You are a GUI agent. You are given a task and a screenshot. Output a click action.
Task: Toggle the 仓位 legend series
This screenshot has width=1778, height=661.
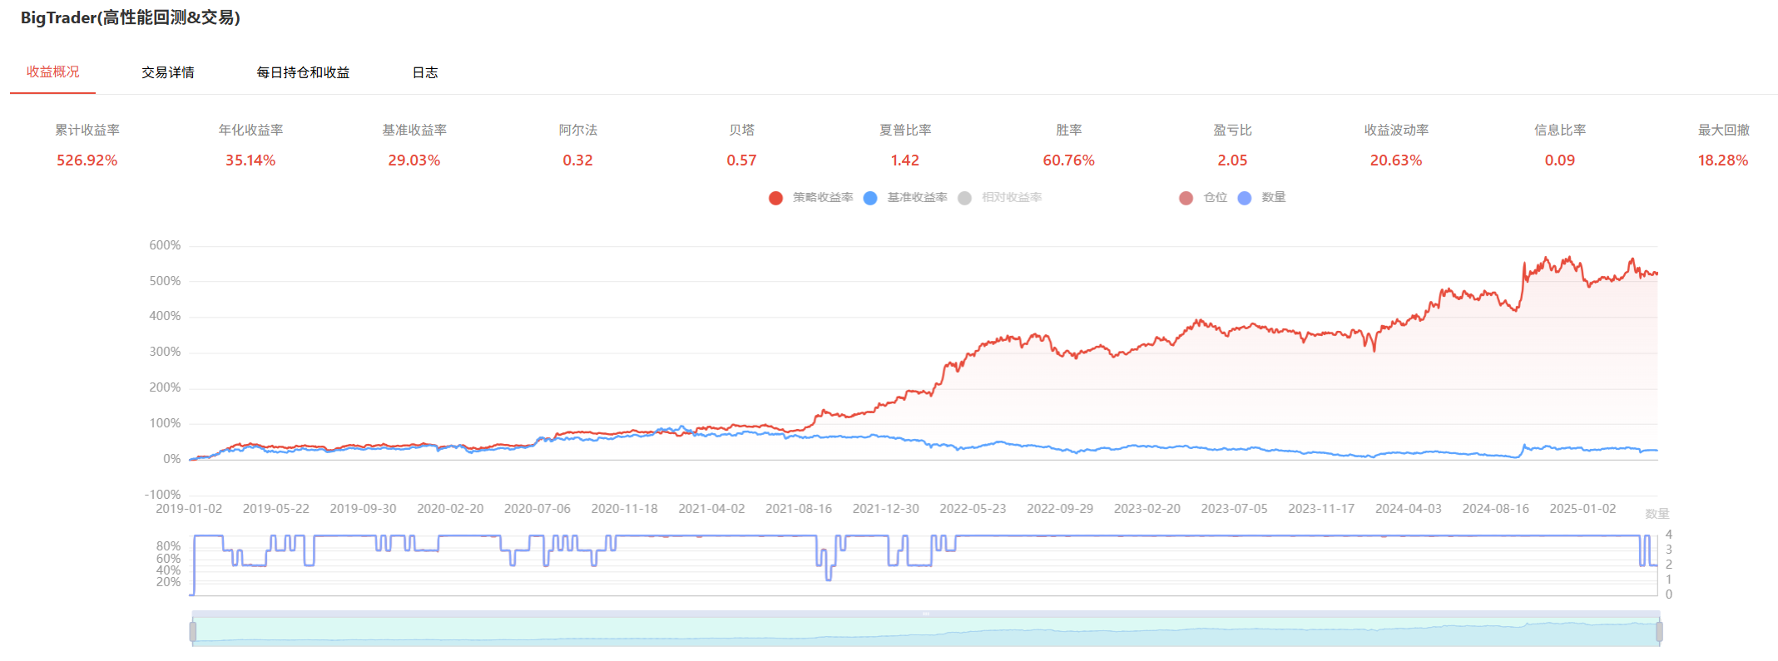tap(1203, 198)
